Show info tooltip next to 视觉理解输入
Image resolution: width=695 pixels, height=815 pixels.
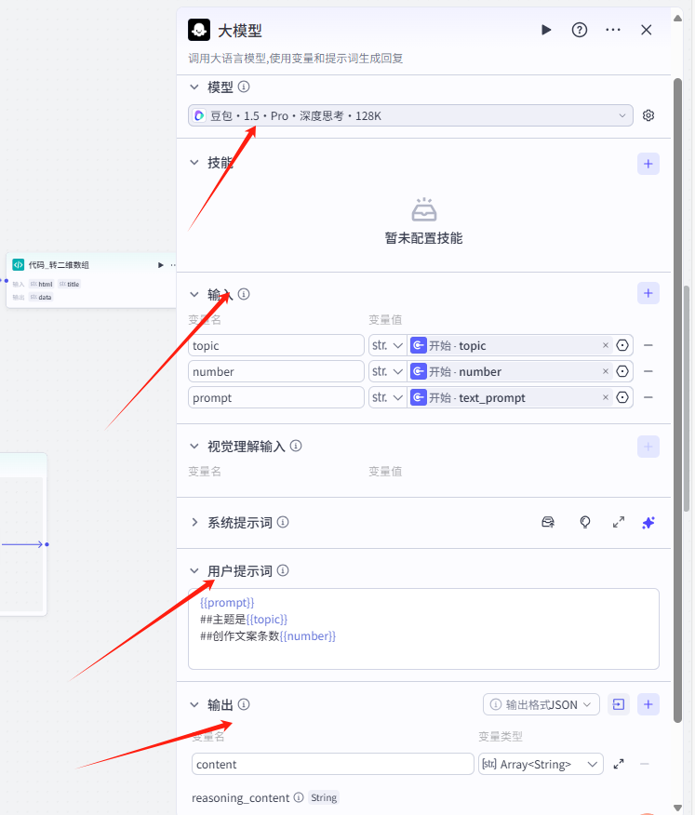(x=296, y=446)
